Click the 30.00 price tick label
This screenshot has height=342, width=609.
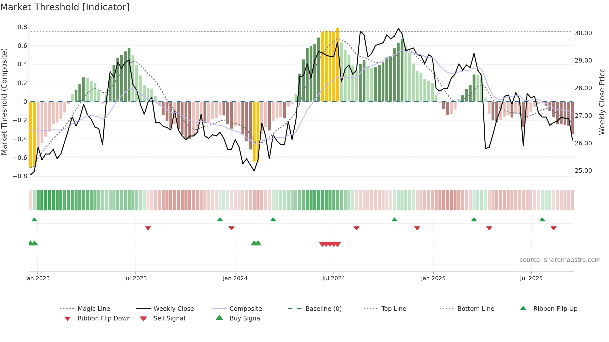[x=583, y=33]
